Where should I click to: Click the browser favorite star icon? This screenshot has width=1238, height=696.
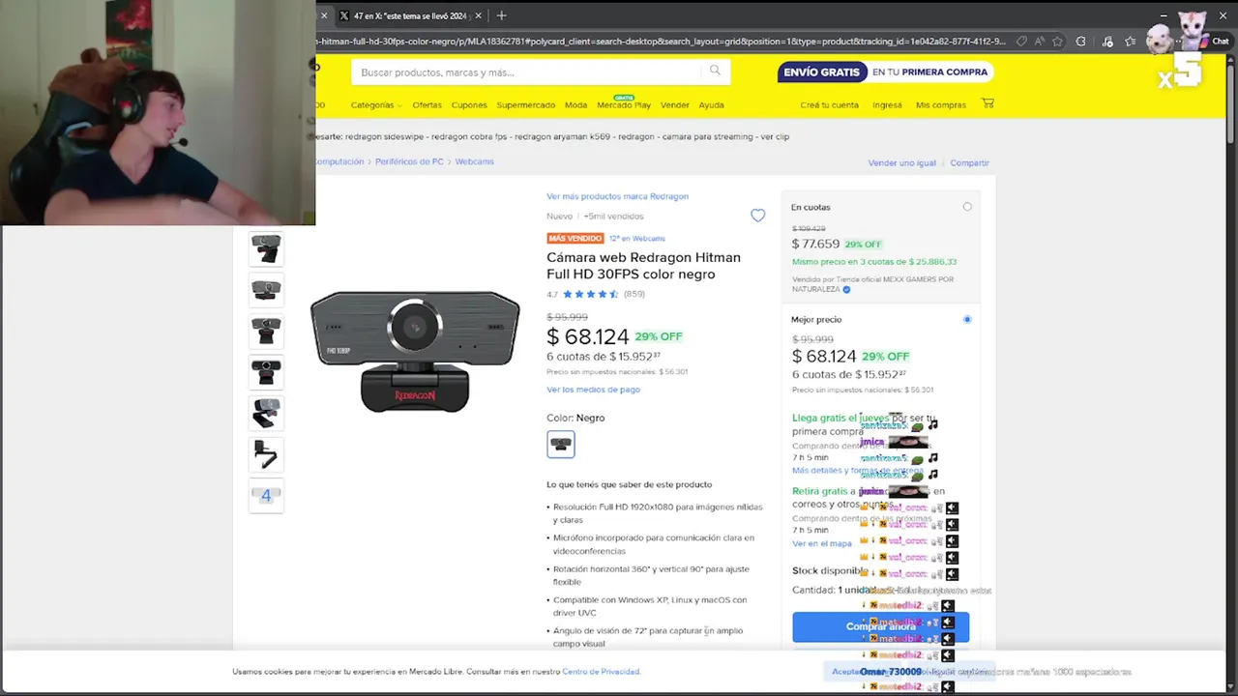pos(1057,42)
